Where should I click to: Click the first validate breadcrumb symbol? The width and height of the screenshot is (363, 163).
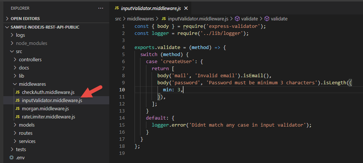[250, 19]
